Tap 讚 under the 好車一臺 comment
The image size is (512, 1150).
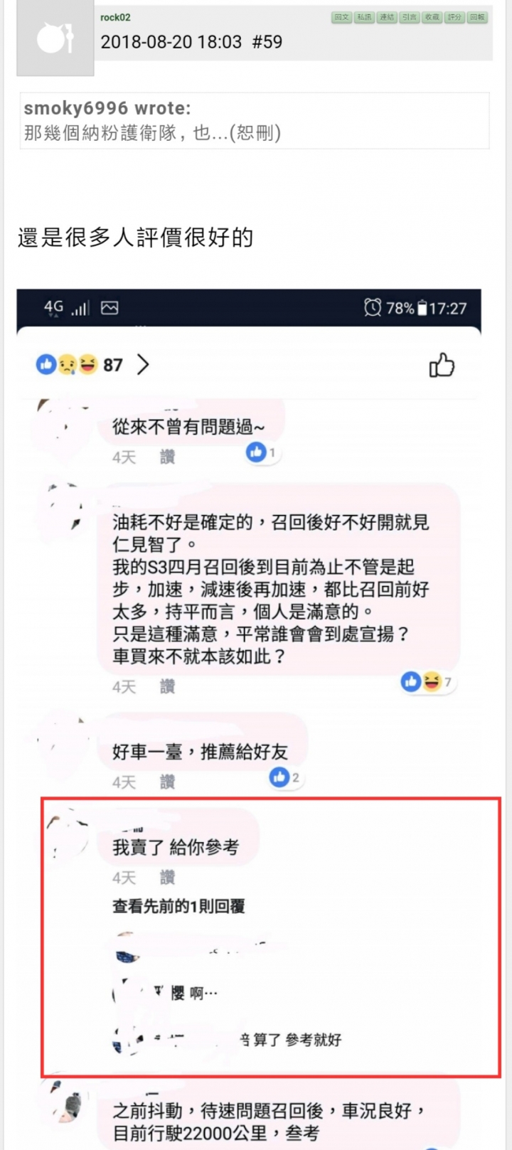click(167, 782)
